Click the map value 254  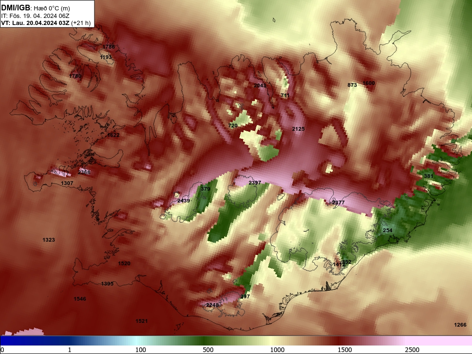click(x=388, y=231)
